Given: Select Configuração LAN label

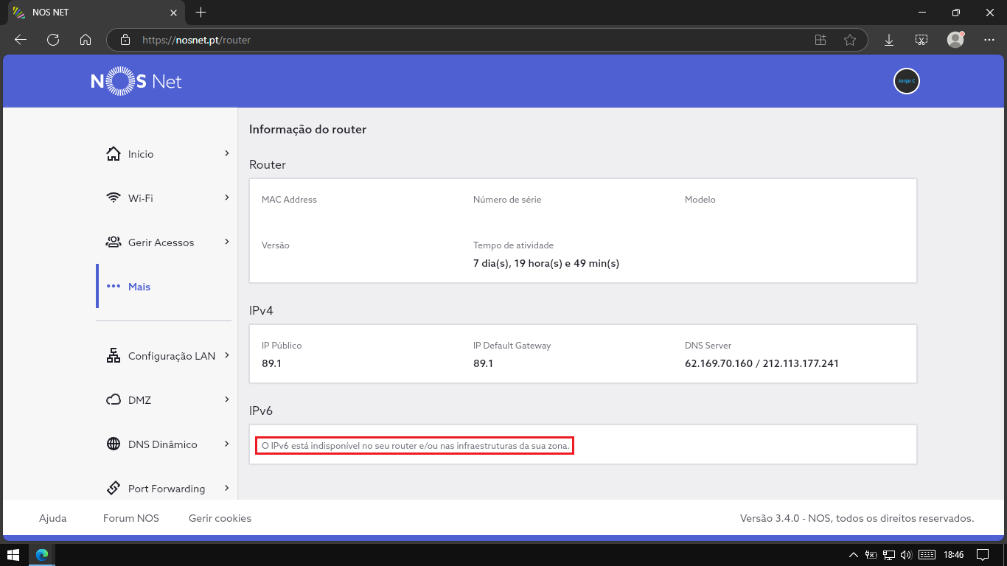Looking at the screenshot, I should (x=172, y=356).
